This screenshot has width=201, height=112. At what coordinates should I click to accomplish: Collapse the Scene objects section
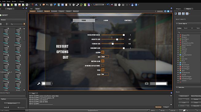pos(177,24)
